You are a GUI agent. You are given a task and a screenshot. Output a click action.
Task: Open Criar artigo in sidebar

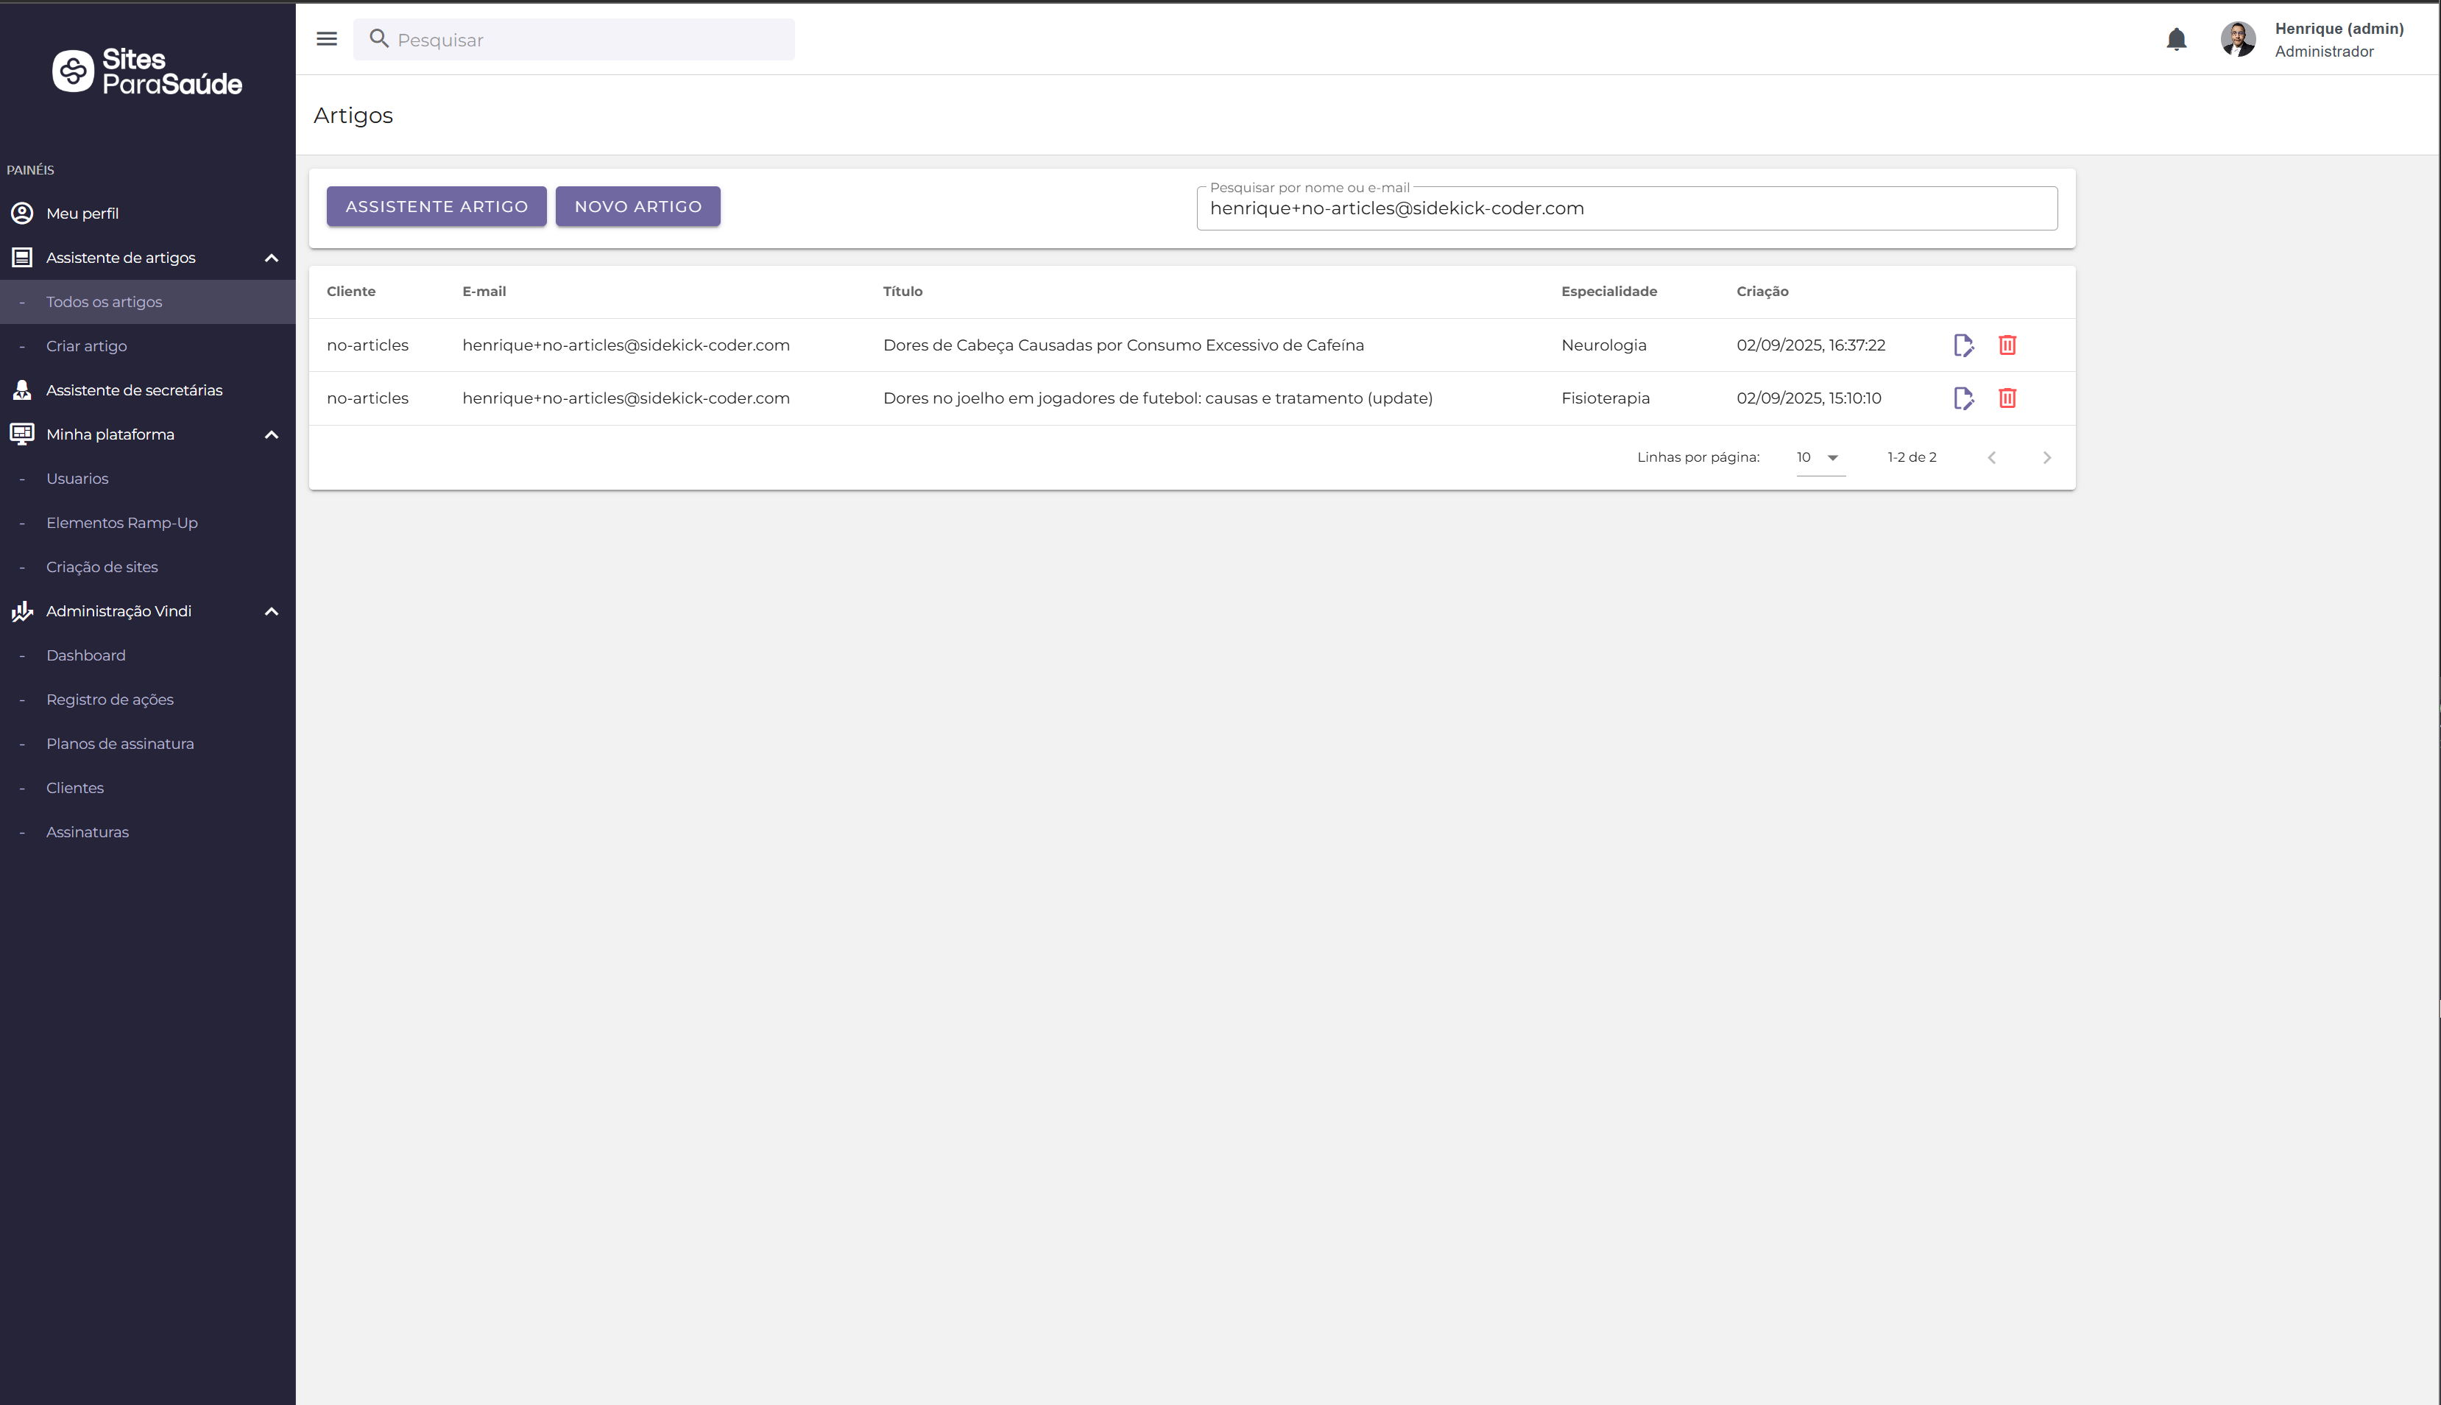[x=147, y=346]
